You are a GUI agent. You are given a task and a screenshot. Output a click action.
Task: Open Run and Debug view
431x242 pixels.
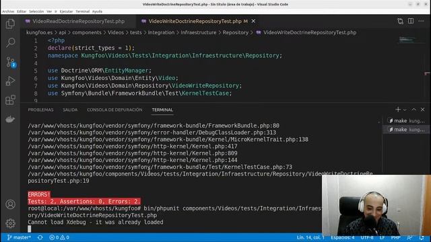coord(10,81)
